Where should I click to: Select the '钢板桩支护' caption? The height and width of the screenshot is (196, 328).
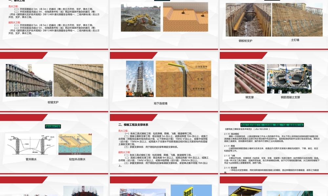[245, 41]
